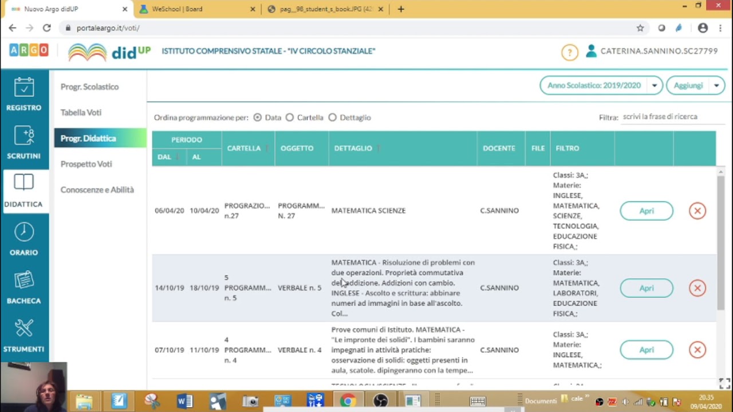Open the Aggiungi dropdown arrow
Viewport: 733px width, 412px height.
click(716, 85)
